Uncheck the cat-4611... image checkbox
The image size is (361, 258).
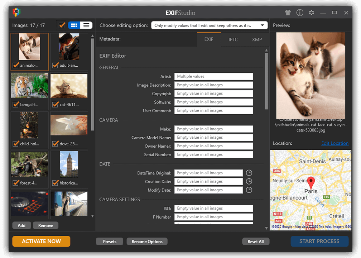click(55, 105)
